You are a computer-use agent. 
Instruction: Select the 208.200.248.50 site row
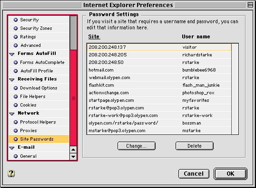click(159, 63)
